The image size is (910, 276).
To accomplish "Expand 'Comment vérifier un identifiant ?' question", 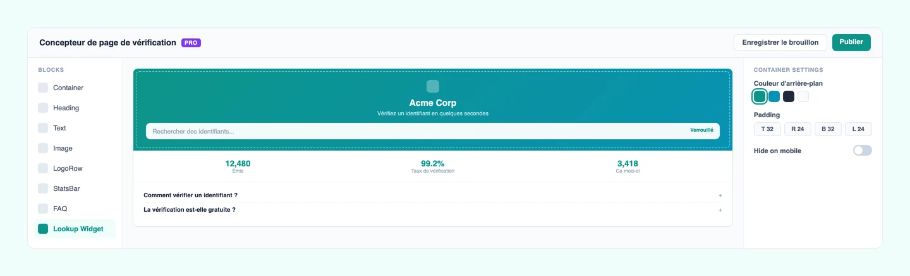I will pos(433,195).
